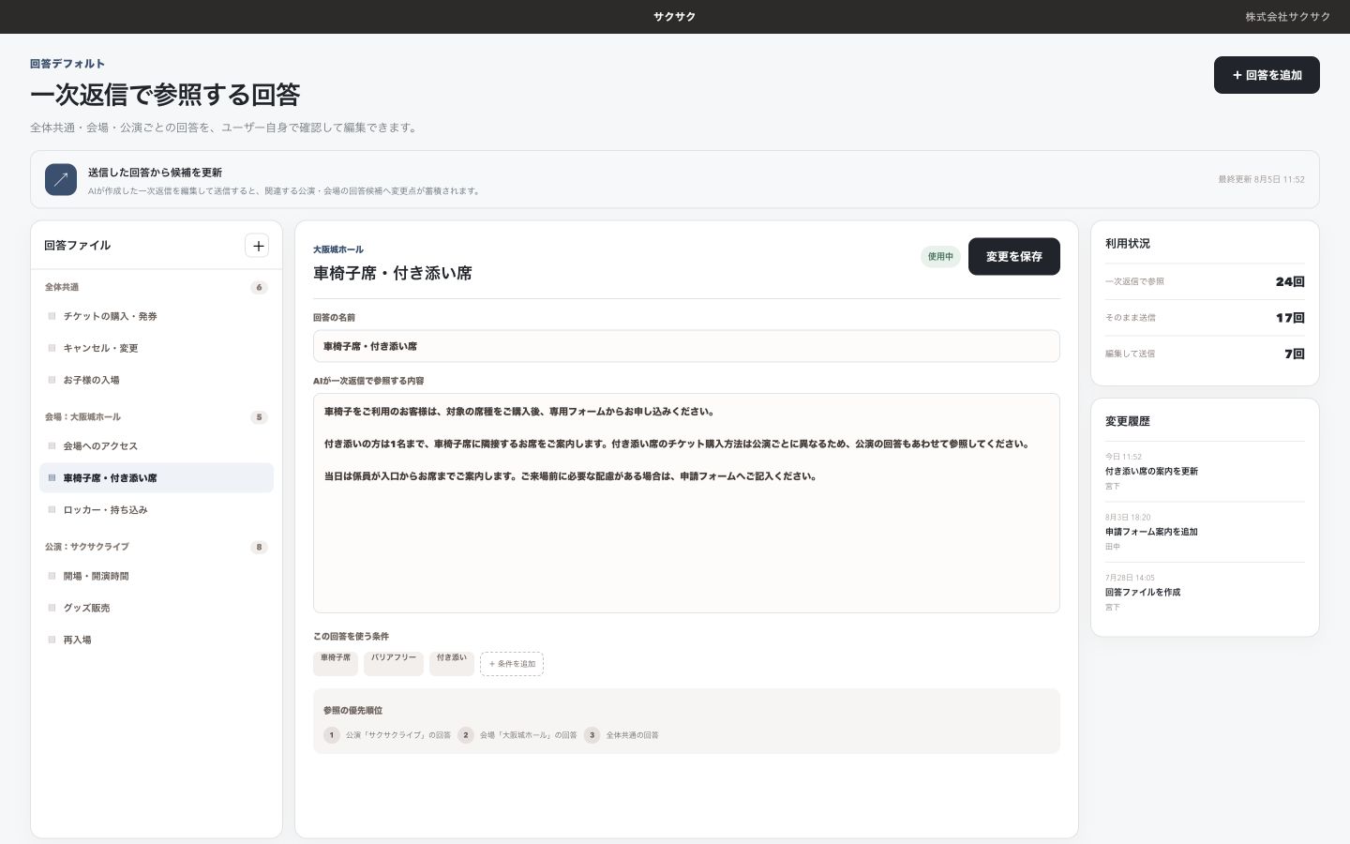Click the file icon next to お子様の入場
Image resolution: width=1350 pixels, height=844 pixels.
point(52,380)
